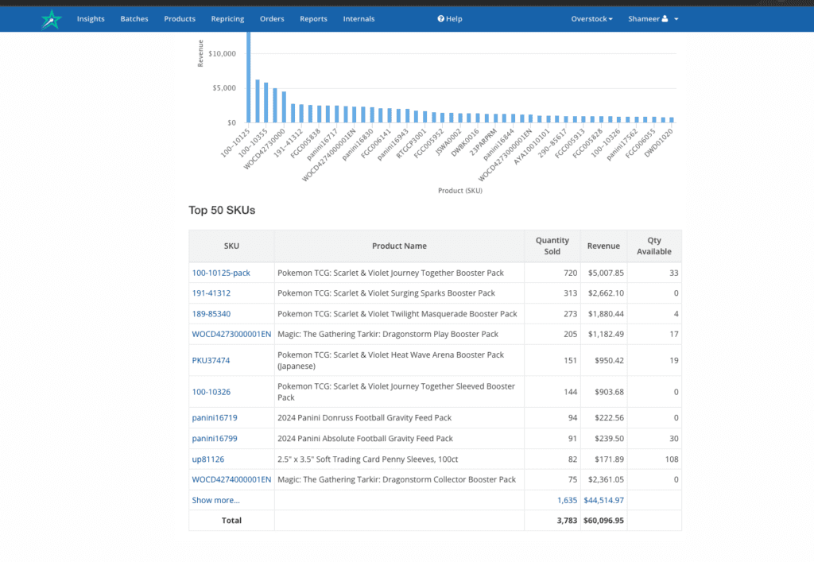Click the Product Name column header
Screen dimensions: 814x562
399,246
